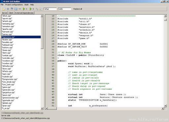
Task: Select highlighted "bigmomma.cpp" in the file list
Action: 21,37
